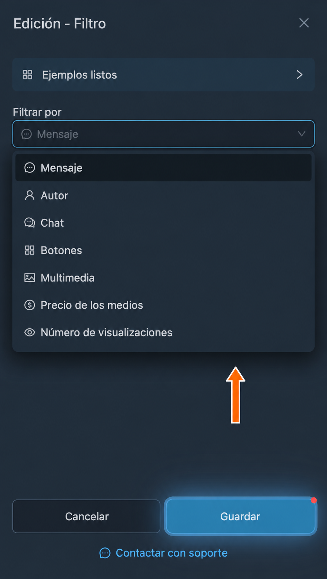Click the Guardar button
Image resolution: width=327 pixels, height=579 pixels.
[240, 517]
